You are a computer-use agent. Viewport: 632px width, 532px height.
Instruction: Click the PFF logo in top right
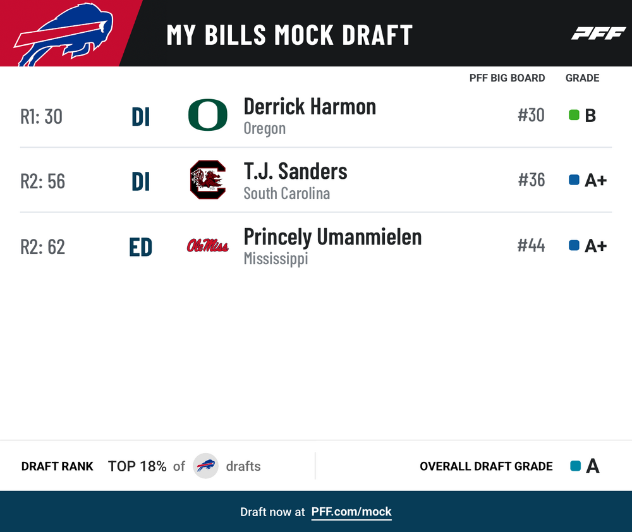click(599, 33)
